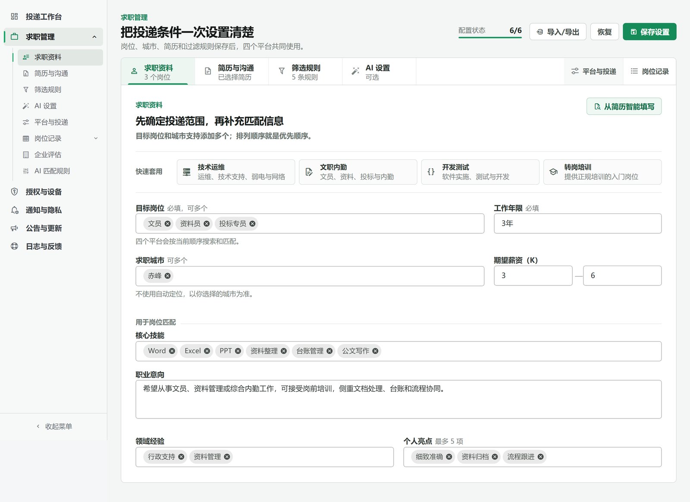Collapse the 求职管理 sidebar section chevron
Image resolution: width=690 pixels, height=502 pixels.
tap(94, 37)
